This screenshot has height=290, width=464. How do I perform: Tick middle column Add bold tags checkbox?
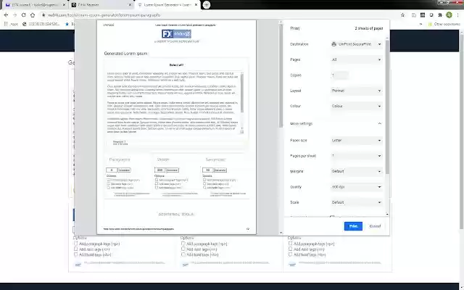point(183,254)
